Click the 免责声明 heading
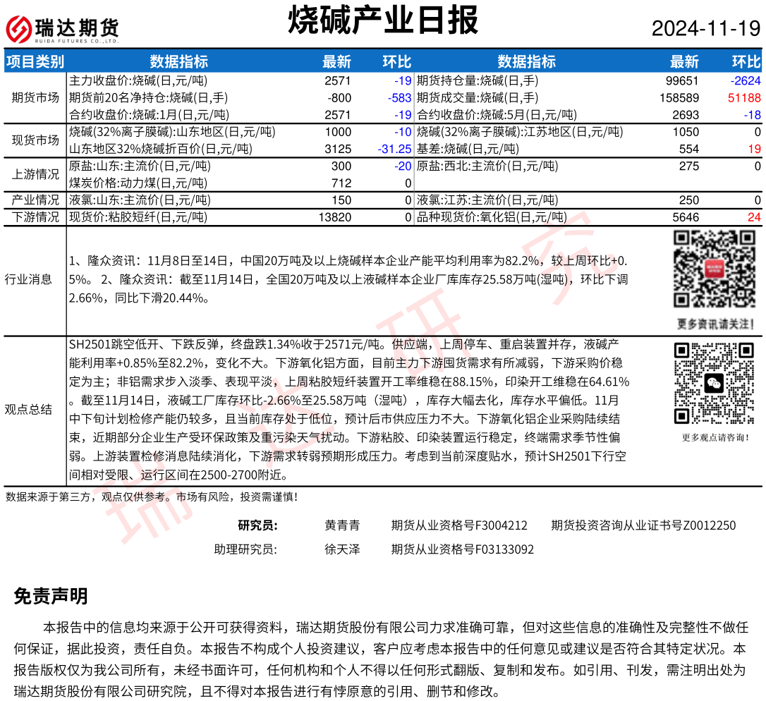The height and width of the screenshot is (701, 766). click(51, 597)
